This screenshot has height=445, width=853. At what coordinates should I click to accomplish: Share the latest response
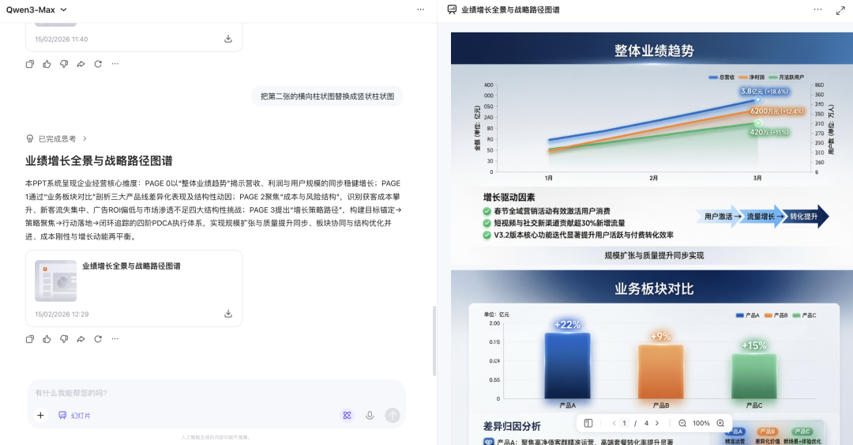tap(81, 339)
